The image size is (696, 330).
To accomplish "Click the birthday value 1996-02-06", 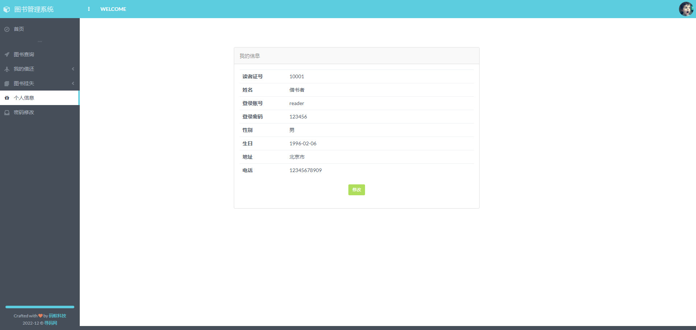I will tap(303, 143).
